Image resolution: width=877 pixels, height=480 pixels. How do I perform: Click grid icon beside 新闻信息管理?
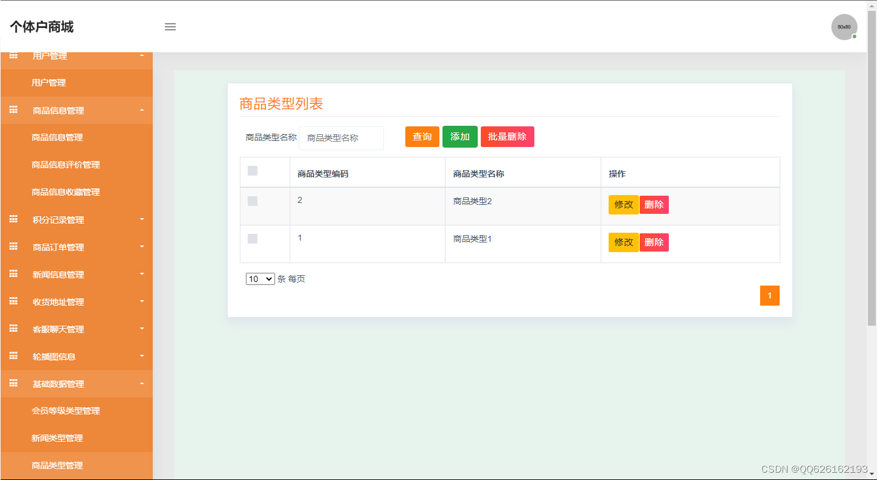click(13, 274)
